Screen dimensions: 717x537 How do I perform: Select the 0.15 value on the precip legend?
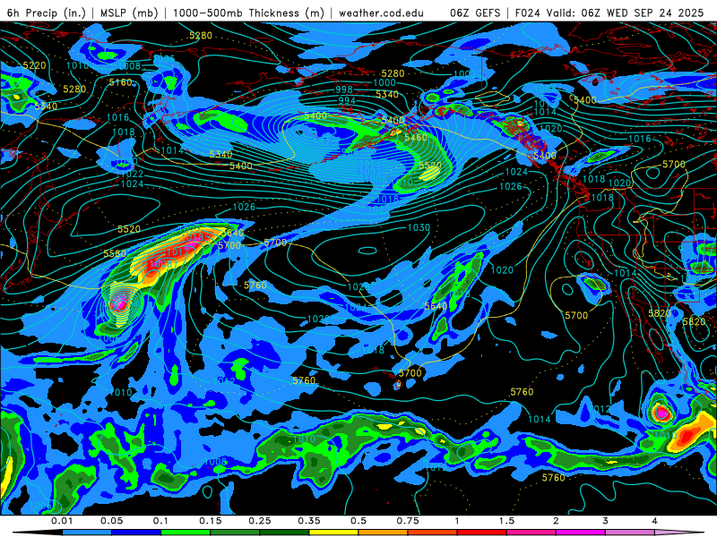click(x=211, y=521)
